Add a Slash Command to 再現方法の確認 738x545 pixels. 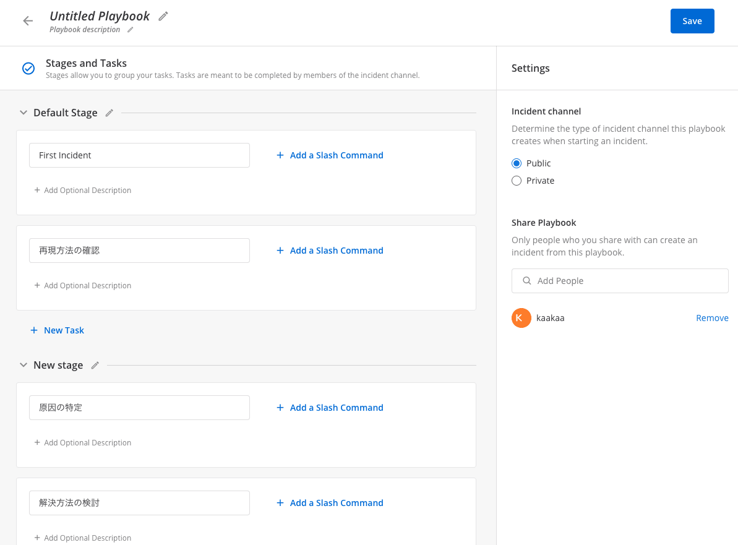click(x=330, y=251)
